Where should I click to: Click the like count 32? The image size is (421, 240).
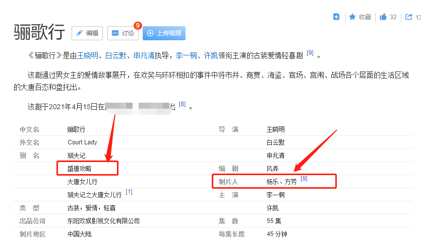[393, 17]
